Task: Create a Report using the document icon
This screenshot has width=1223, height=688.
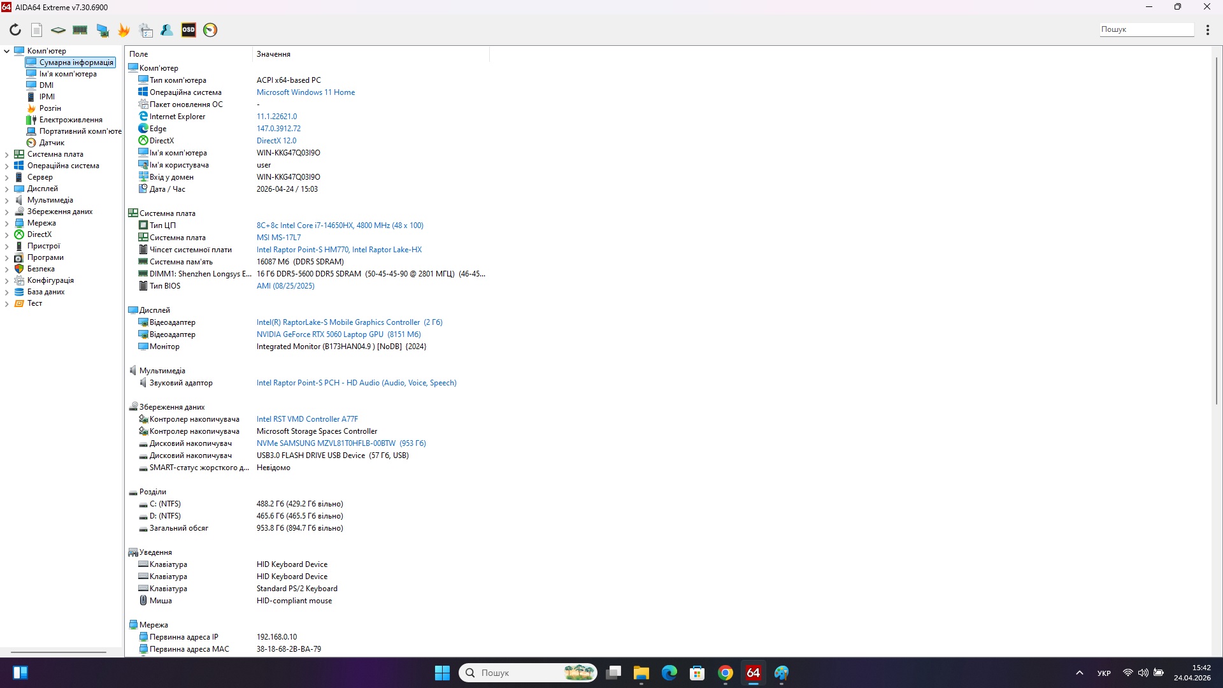Action: coord(36,30)
